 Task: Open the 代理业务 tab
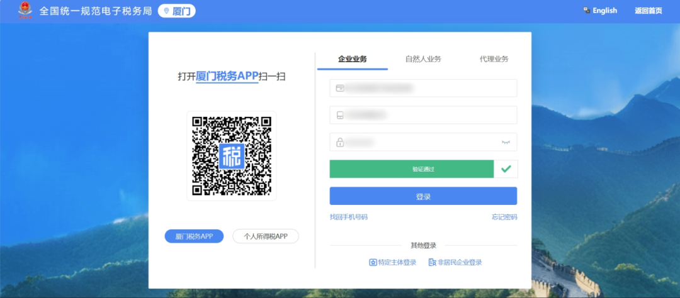coord(494,59)
